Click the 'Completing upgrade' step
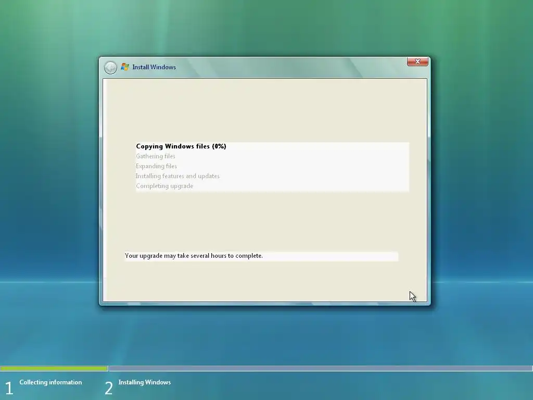The height and width of the screenshot is (400, 533). coord(164,186)
